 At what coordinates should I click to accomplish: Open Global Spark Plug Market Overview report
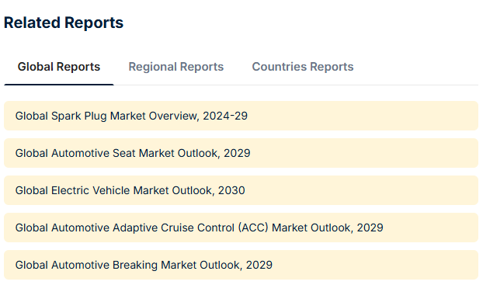[131, 116]
